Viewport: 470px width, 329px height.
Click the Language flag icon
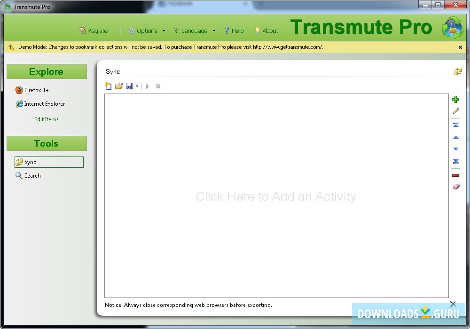pyautogui.click(x=177, y=30)
